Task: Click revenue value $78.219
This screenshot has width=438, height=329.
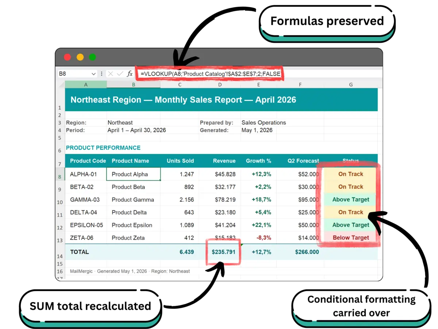Action: 220,200
